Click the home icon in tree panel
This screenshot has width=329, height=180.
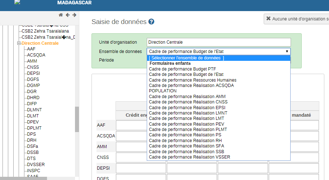coord(61,15)
